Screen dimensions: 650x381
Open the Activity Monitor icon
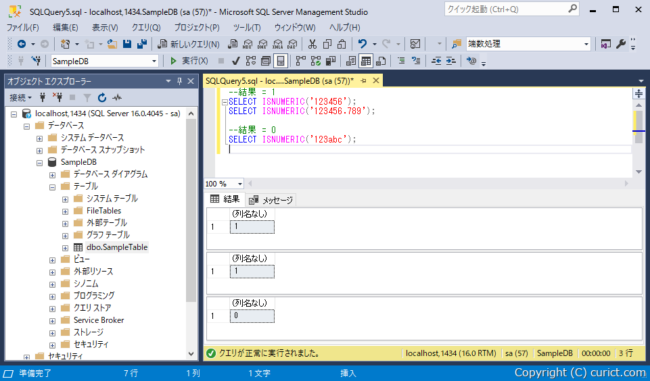point(415,44)
